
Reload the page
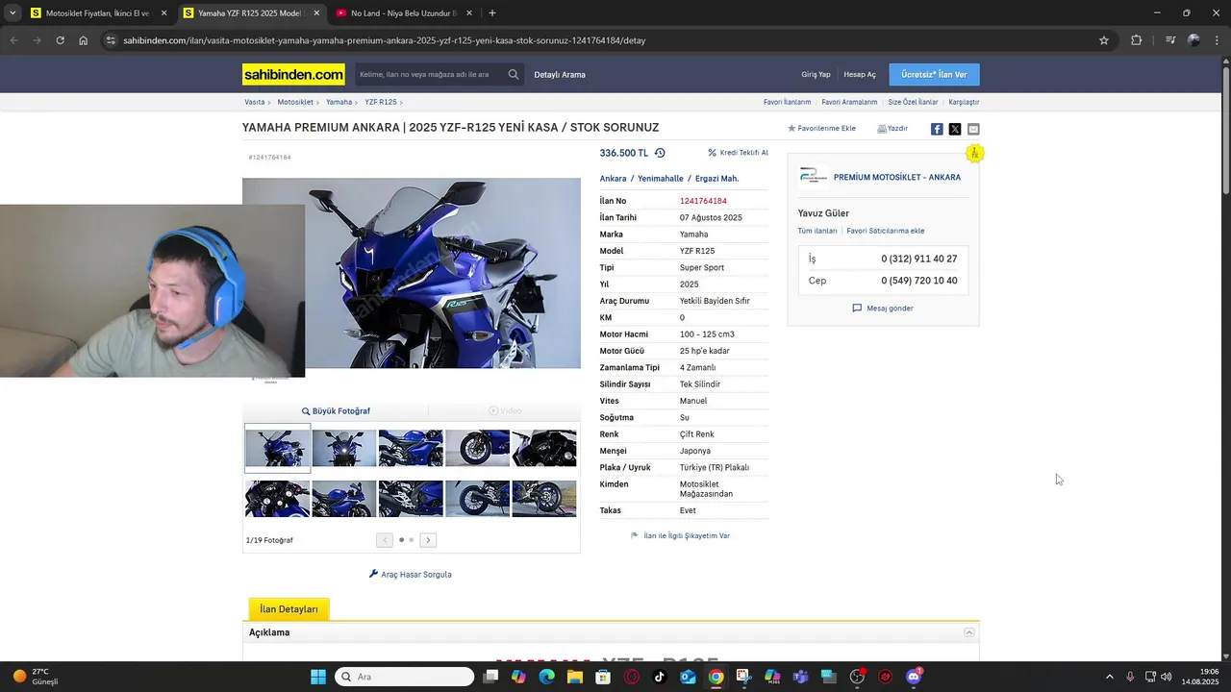[x=60, y=40]
